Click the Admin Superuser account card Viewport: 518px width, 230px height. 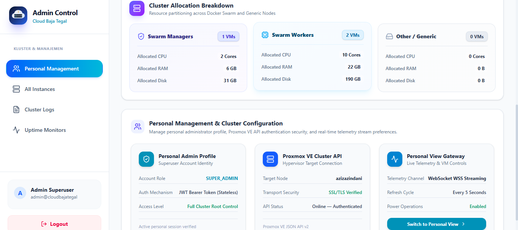(x=54, y=194)
